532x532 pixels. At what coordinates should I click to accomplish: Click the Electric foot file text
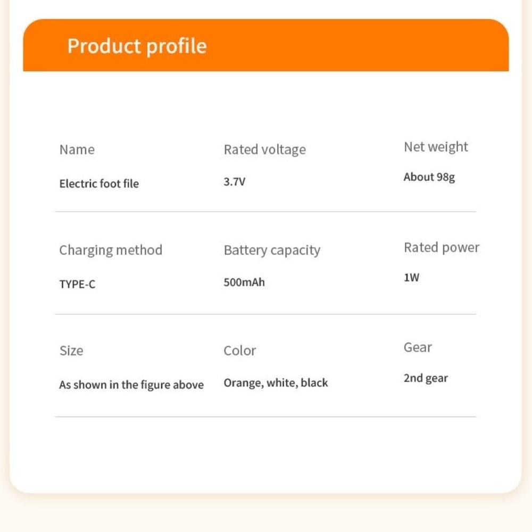(x=99, y=184)
